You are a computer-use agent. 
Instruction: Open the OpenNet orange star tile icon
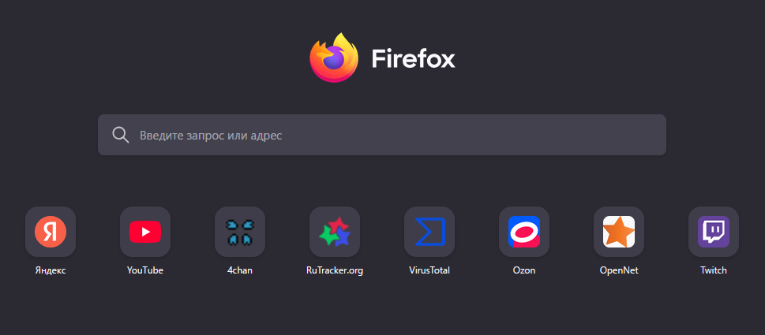click(x=619, y=232)
